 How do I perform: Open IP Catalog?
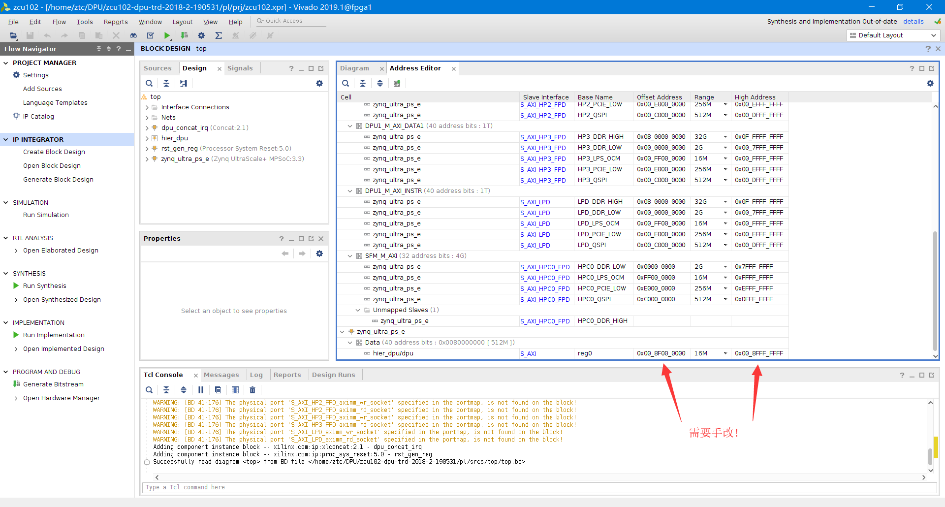(38, 117)
